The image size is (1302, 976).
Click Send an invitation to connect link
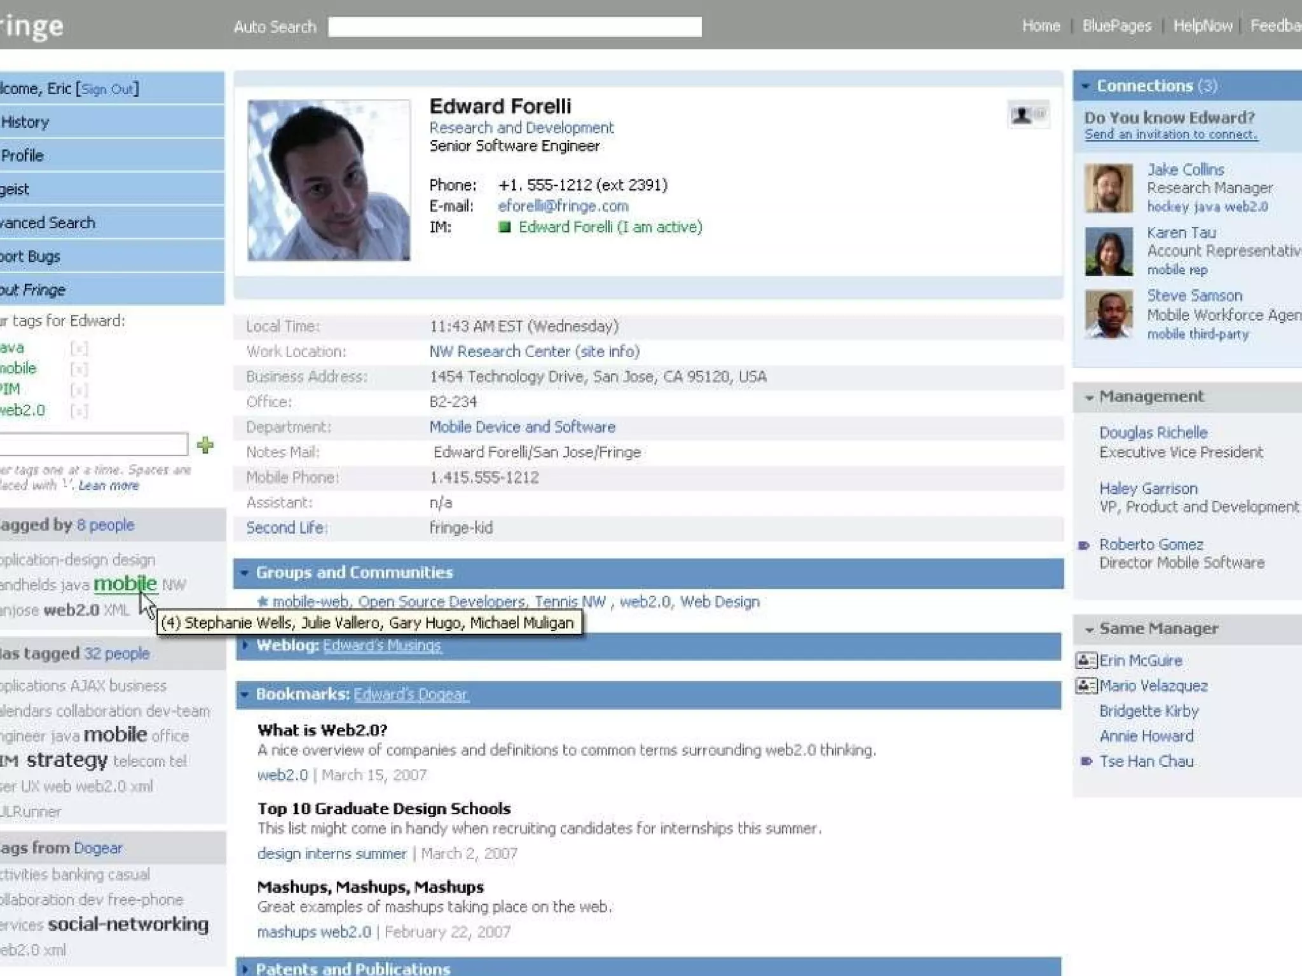tap(1170, 135)
